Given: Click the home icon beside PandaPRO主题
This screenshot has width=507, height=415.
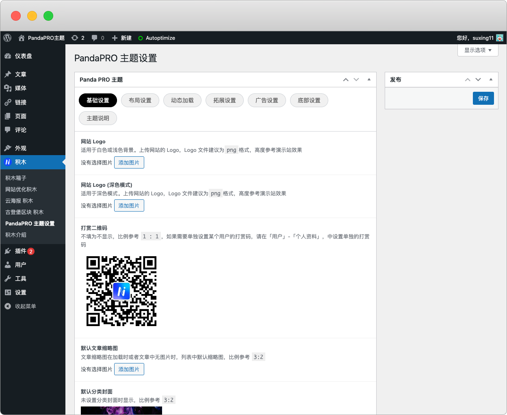Looking at the screenshot, I should pos(22,38).
